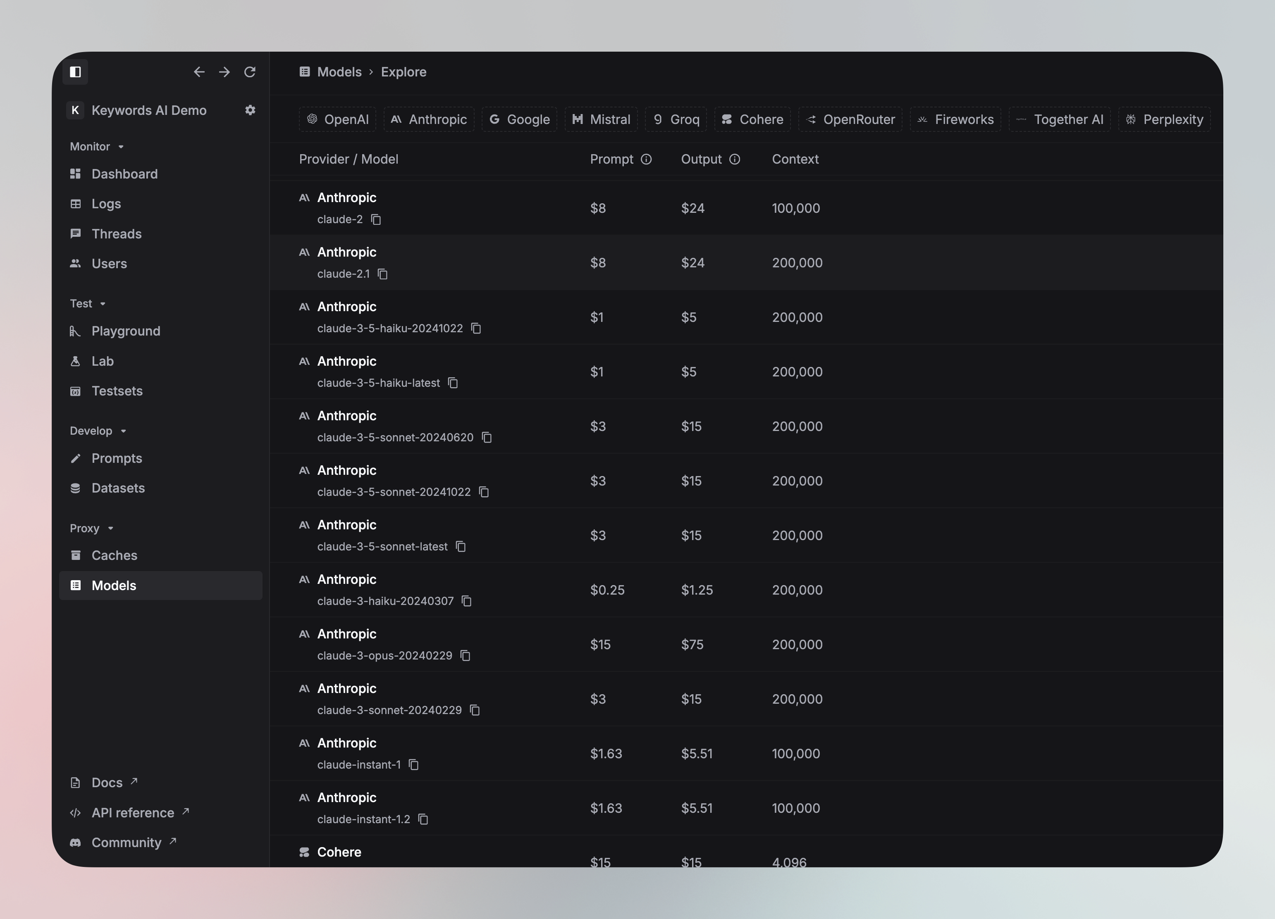The image size is (1275, 919).
Task: Go forward with the right arrow
Action: pos(224,72)
